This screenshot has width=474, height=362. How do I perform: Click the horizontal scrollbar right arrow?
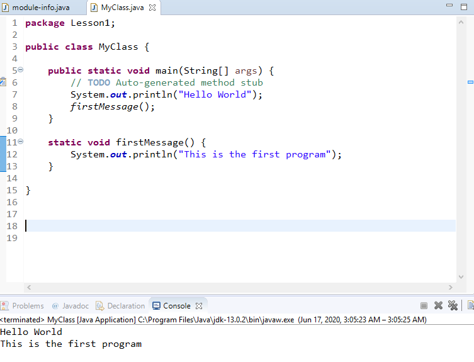tap(451, 287)
